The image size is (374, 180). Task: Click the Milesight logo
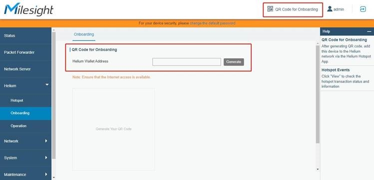28,9
